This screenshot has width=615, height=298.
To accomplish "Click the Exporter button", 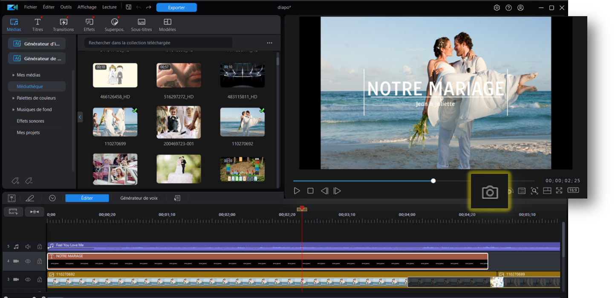I will [176, 8].
